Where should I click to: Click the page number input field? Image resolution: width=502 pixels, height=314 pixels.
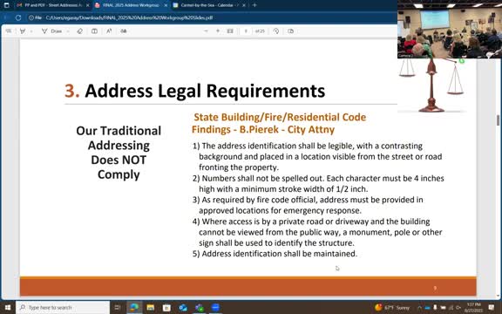tap(246, 31)
